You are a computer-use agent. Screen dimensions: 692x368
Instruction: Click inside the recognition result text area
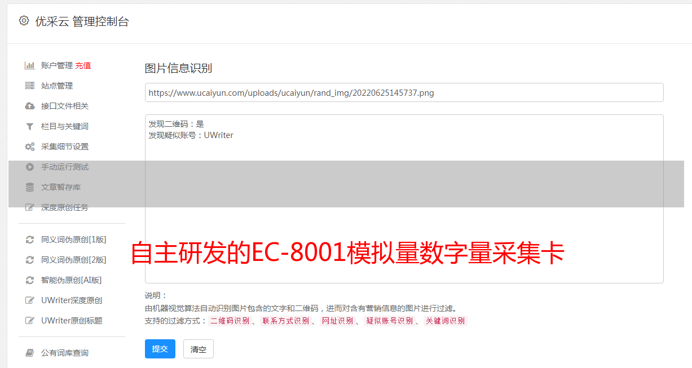(404, 199)
